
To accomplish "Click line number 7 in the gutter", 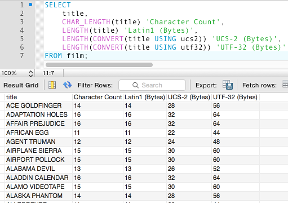I will (22, 56).
